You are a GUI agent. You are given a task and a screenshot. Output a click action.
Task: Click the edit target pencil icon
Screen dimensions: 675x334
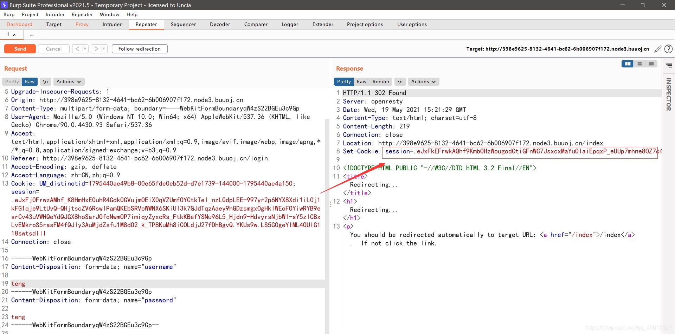click(658, 49)
